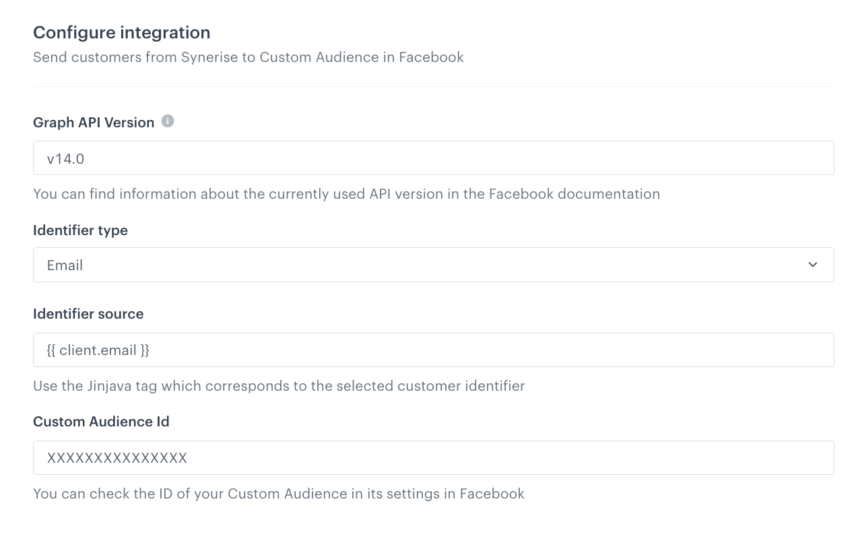The height and width of the screenshot is (547, 858).
Task: Click the Graph API Version label
Action: pyautogui.click(x=93, y=122)
